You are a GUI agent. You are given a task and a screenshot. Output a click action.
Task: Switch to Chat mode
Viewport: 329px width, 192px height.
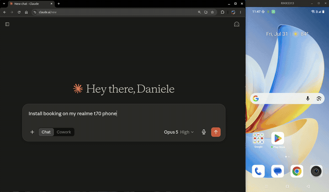click(46, 132)
